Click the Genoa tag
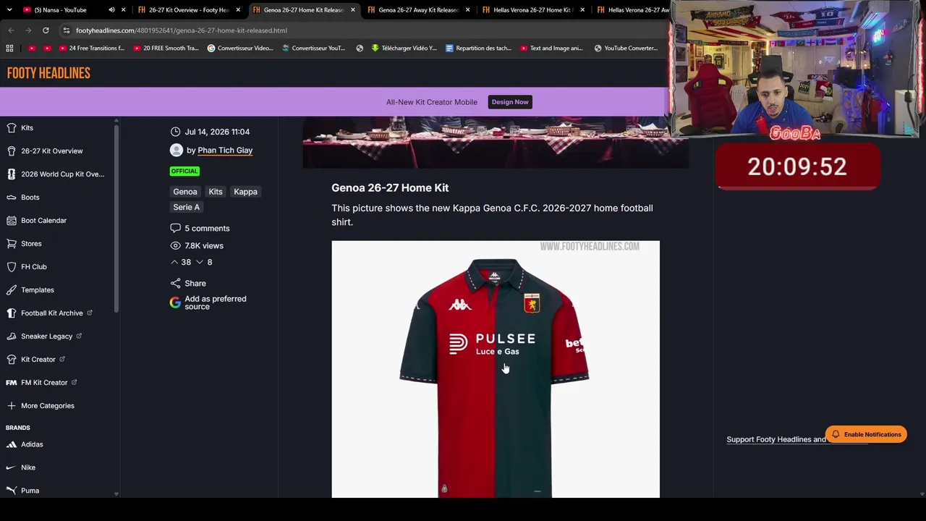Screen dimensions: 926x521 pos(185,192)
